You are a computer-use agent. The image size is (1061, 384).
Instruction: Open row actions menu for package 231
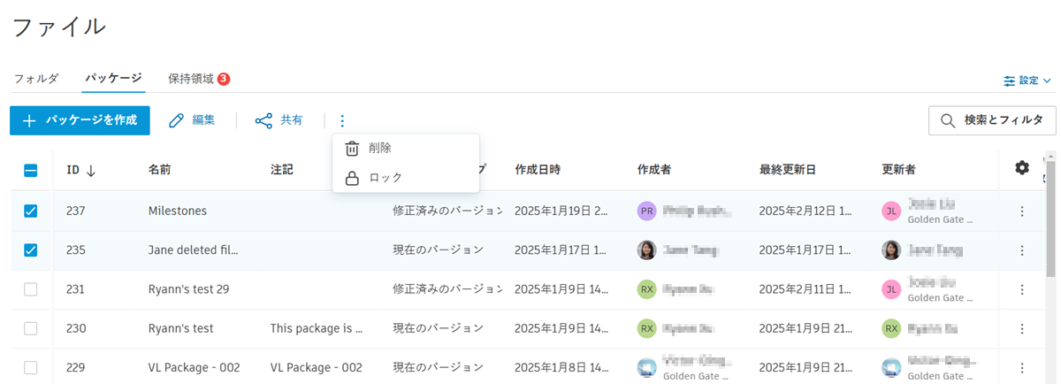tap(1022, 289)
